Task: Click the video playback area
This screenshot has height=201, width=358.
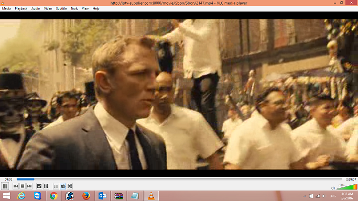Action: (179, 94)
